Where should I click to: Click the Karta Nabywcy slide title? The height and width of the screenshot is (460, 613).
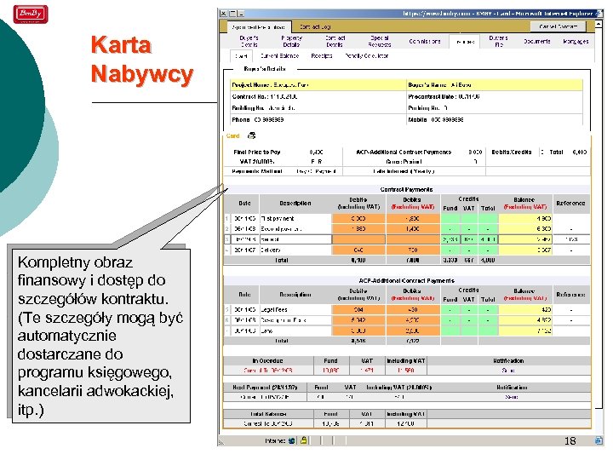pyautogui.click(x=141, y=60)
